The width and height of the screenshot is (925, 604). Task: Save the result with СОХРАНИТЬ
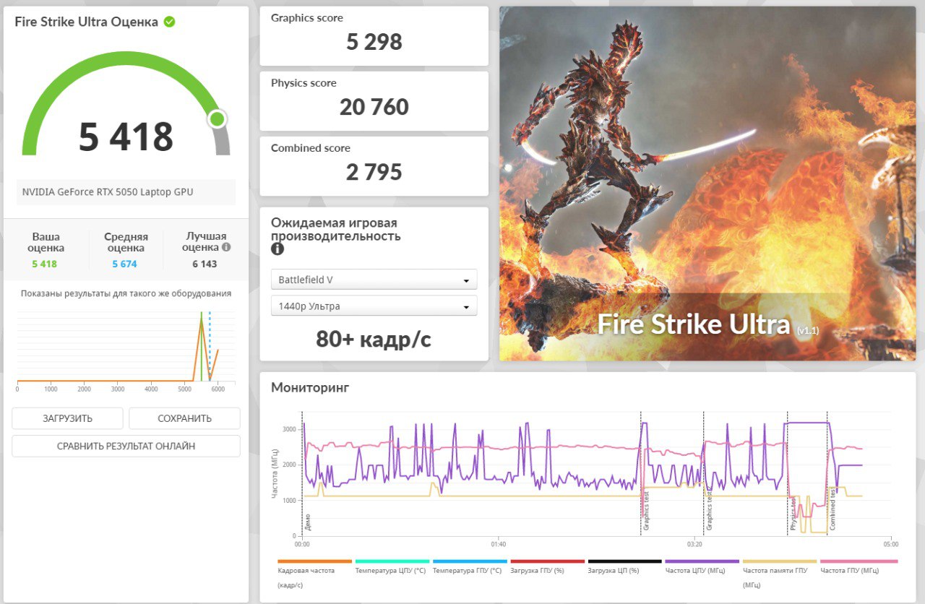184,418
